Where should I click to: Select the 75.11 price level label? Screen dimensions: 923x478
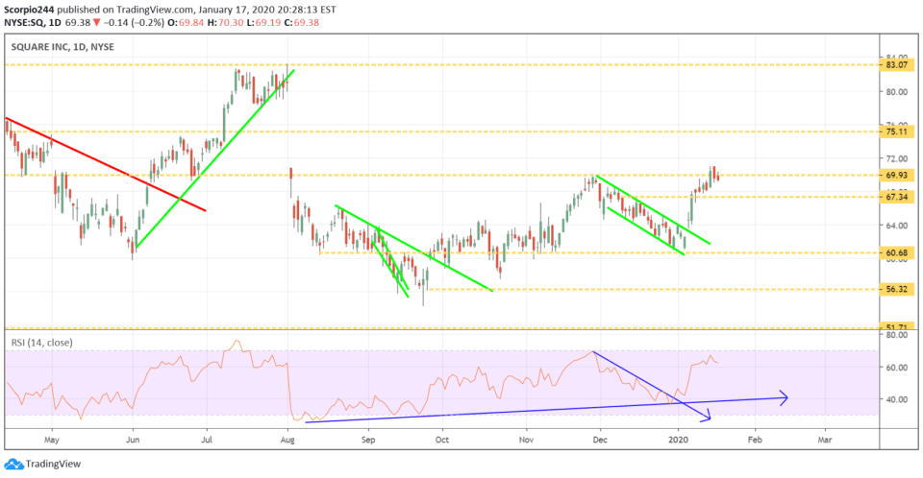(x=896, y=131)
